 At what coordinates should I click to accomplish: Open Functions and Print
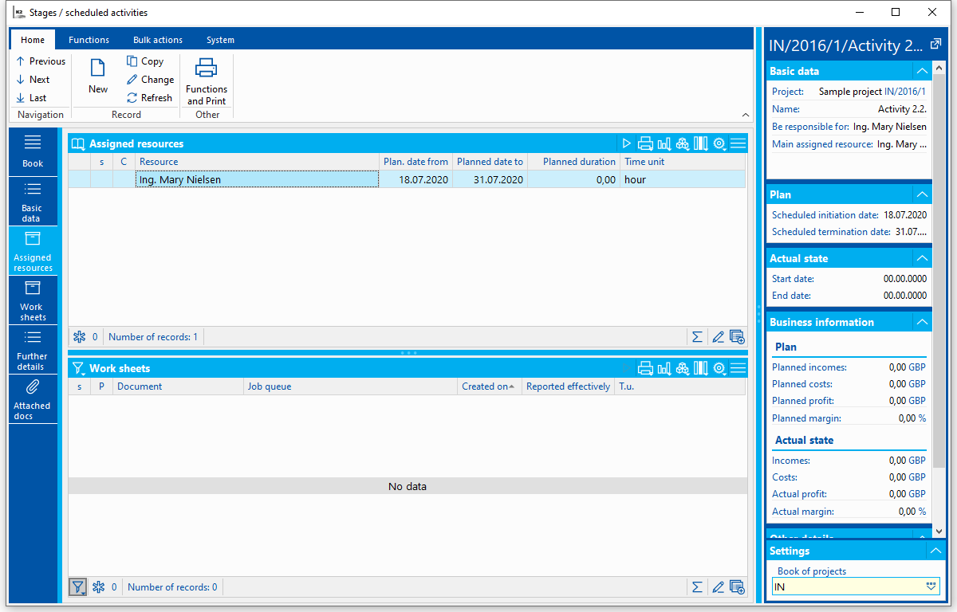point(207,81)
